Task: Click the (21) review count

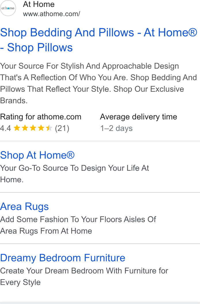Action: pyautogui.click(x=62, y=128)
